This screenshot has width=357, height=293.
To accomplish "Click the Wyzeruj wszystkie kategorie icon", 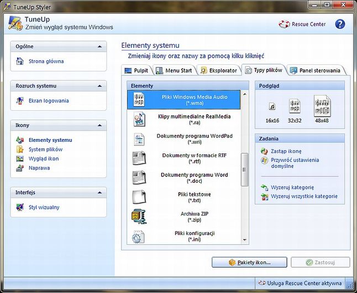I will [264, 197].
